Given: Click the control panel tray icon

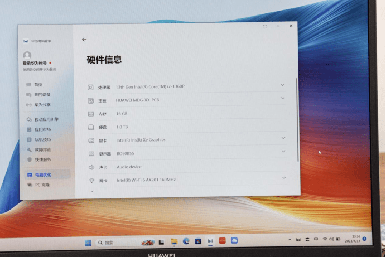Looking at the screenshot, I should [307, 239].
